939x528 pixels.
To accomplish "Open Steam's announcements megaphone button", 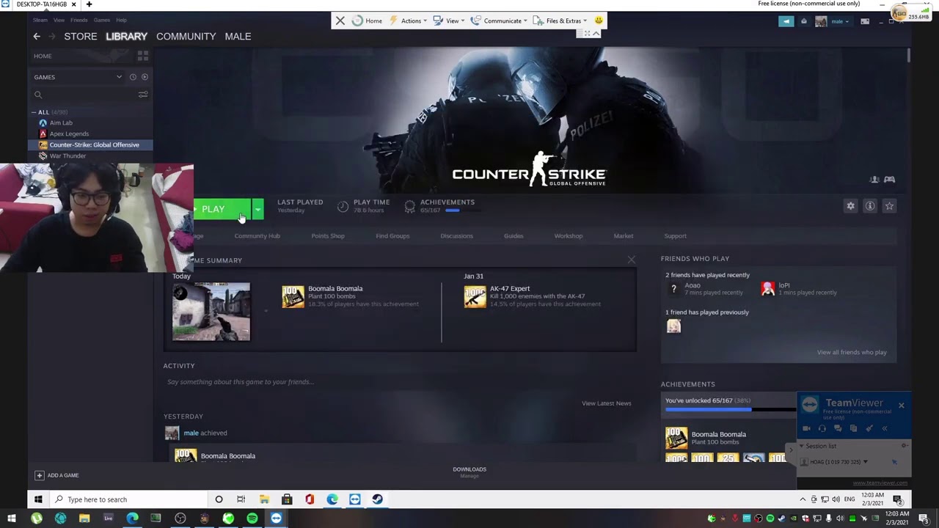I will 786,21.
